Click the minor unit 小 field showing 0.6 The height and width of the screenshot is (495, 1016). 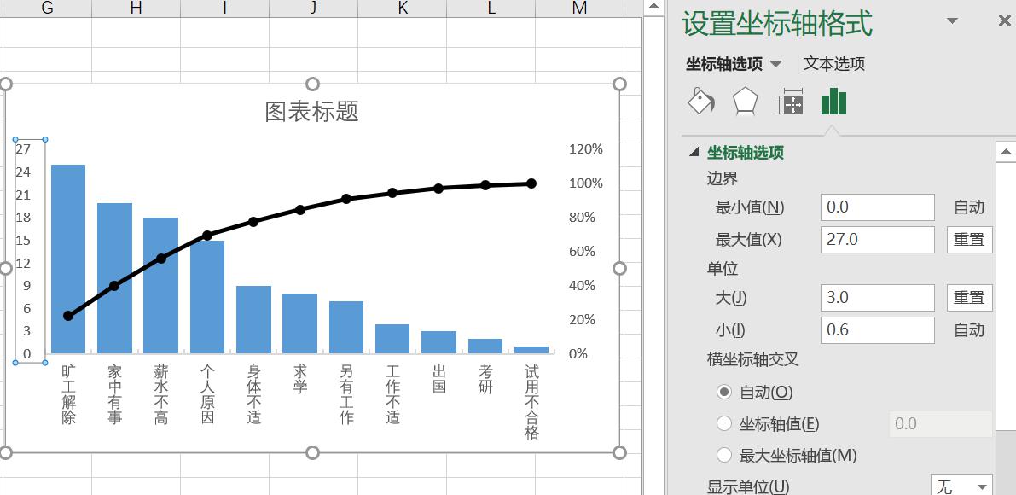click(x=877, y=330)
